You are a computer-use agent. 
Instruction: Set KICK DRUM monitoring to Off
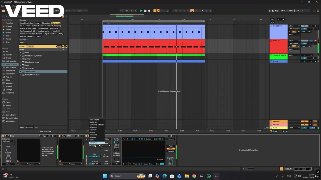(298, 32)
